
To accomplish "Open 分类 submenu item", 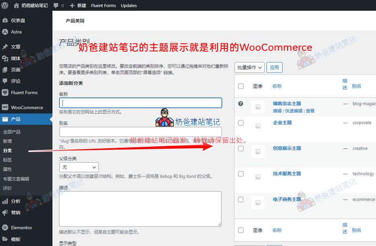I will [x=8, y=151].
